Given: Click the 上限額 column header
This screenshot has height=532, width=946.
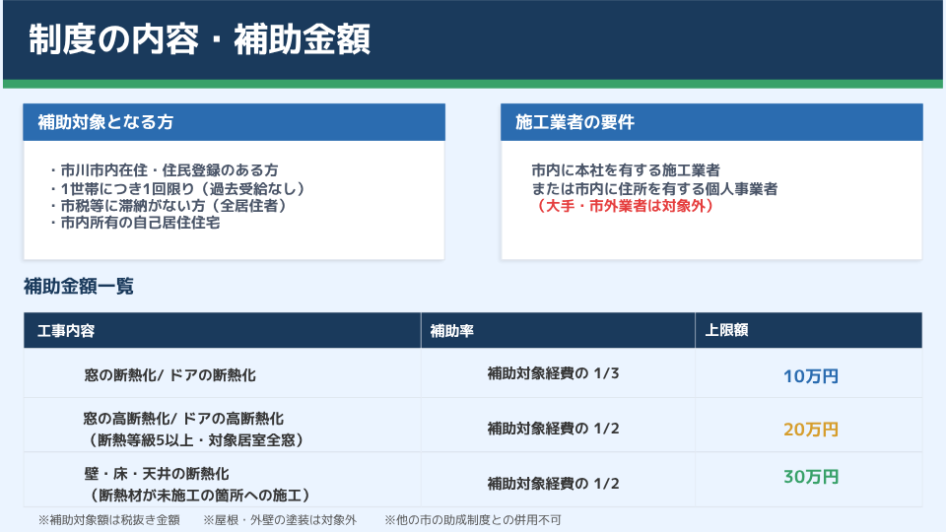Looking at the screenshot, I should click(727, 331).
